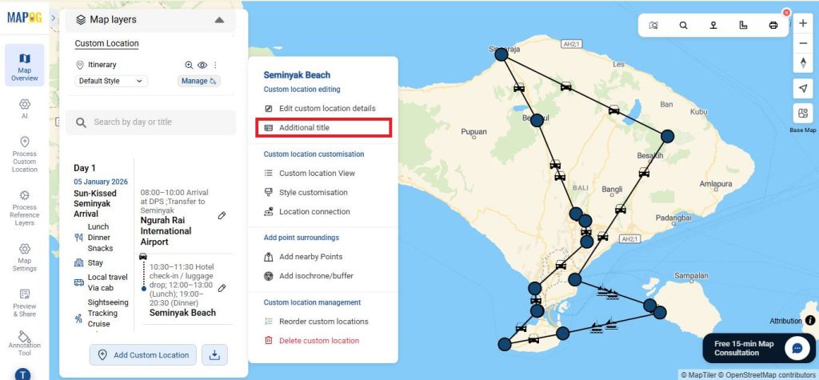Edit Ngurah Rai International Airport entry
This screenshot has width=819, height=380.
click(x=222, y=215)
